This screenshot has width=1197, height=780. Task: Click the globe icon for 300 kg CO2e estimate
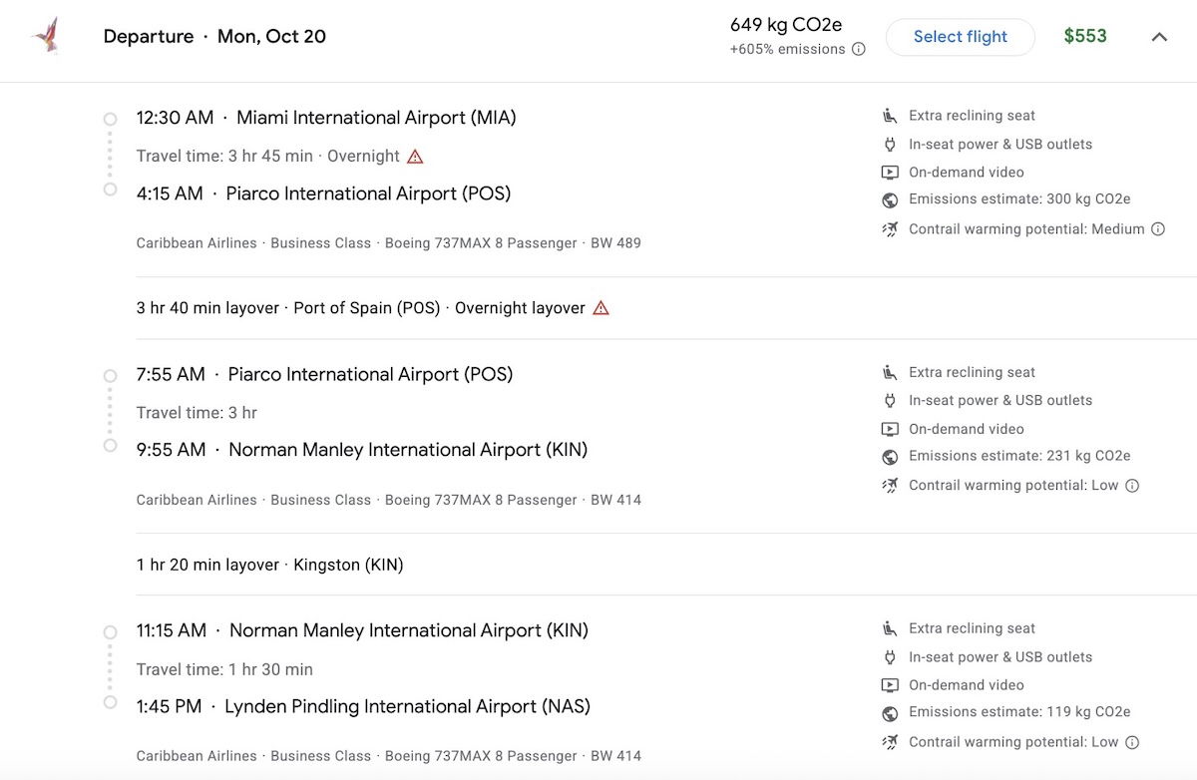click(x=890, y=199)
